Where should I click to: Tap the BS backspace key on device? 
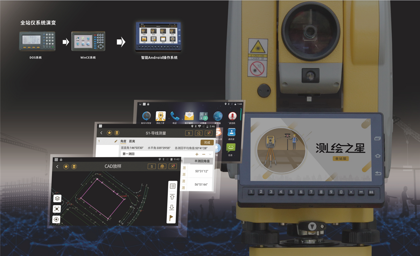tap(371, 193)
